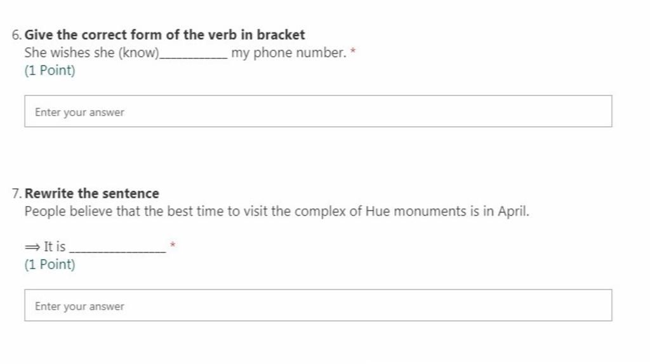Click the answer box for question 6
The width and height of the screenshot is (650, 364).
[318, 111]
